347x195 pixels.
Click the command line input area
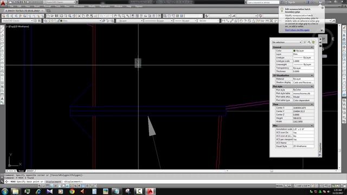pos(175,182)
